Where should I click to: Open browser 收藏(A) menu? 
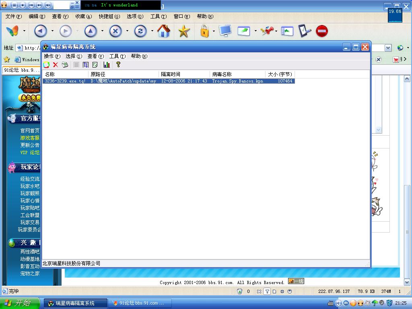[x=84, y=16]
